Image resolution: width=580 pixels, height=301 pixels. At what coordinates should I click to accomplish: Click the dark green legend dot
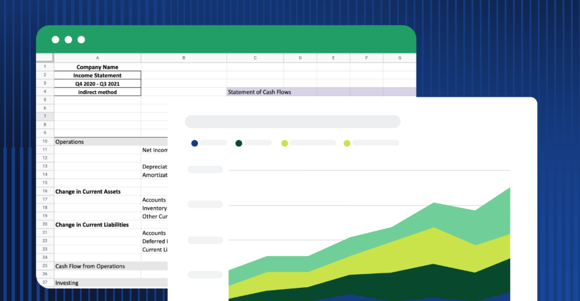239,143
